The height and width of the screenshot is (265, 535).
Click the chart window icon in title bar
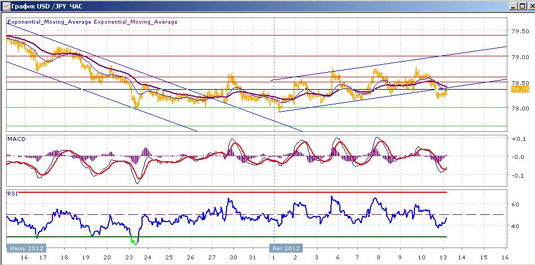[6, 6]
